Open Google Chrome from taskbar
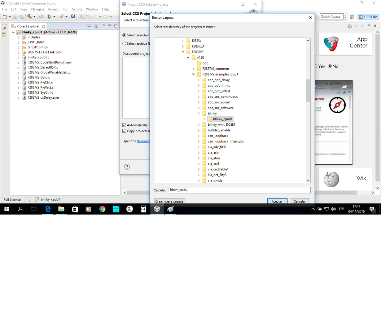 click(x=102, y=209)
